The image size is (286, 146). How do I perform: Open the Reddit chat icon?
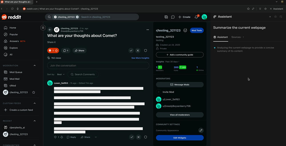coord(173,17)
